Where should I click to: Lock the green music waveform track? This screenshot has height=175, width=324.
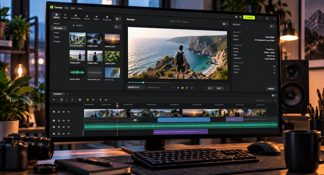click(x=59, y=127)
